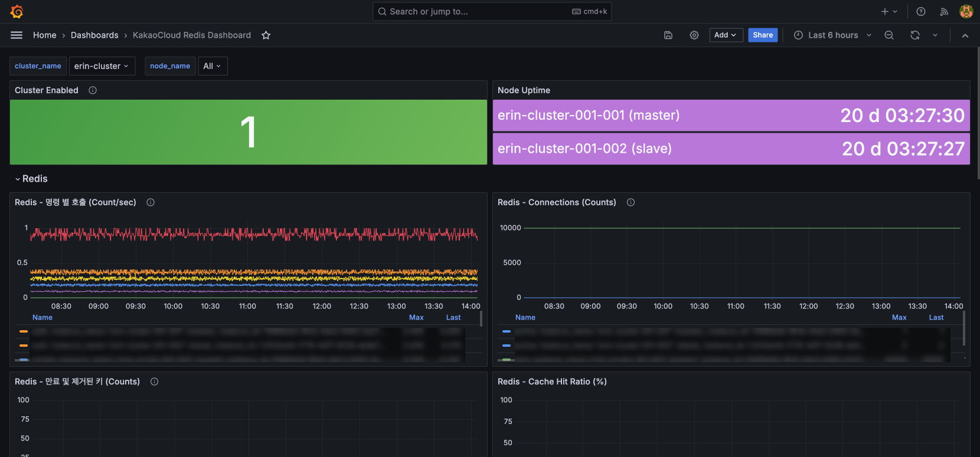Open the Last 6 hours time picker

click(x=832, y=35)
